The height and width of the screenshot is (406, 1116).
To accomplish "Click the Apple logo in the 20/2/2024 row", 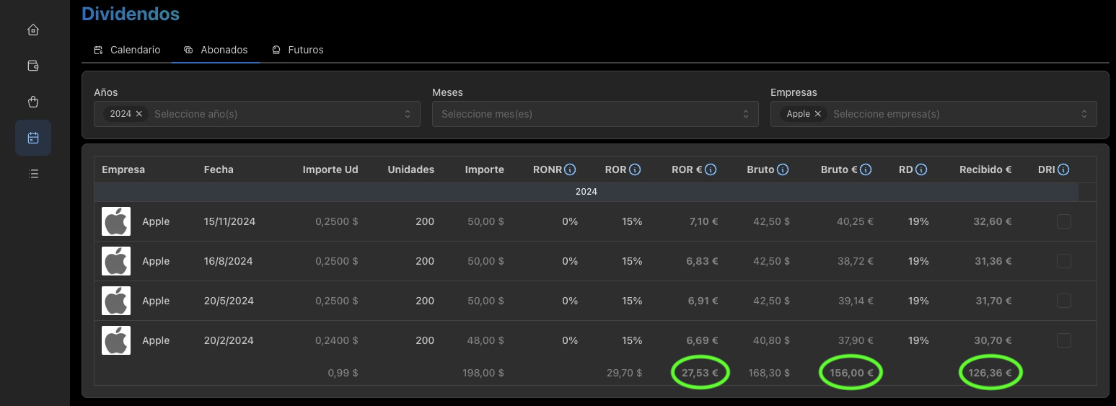I will click(116, 340).
